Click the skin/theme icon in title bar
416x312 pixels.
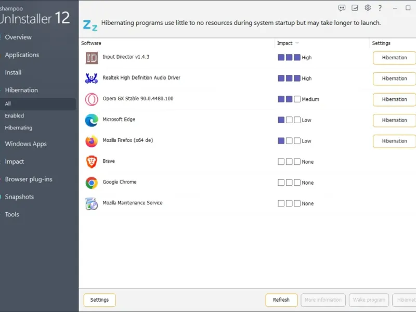(x=355, y=8)
